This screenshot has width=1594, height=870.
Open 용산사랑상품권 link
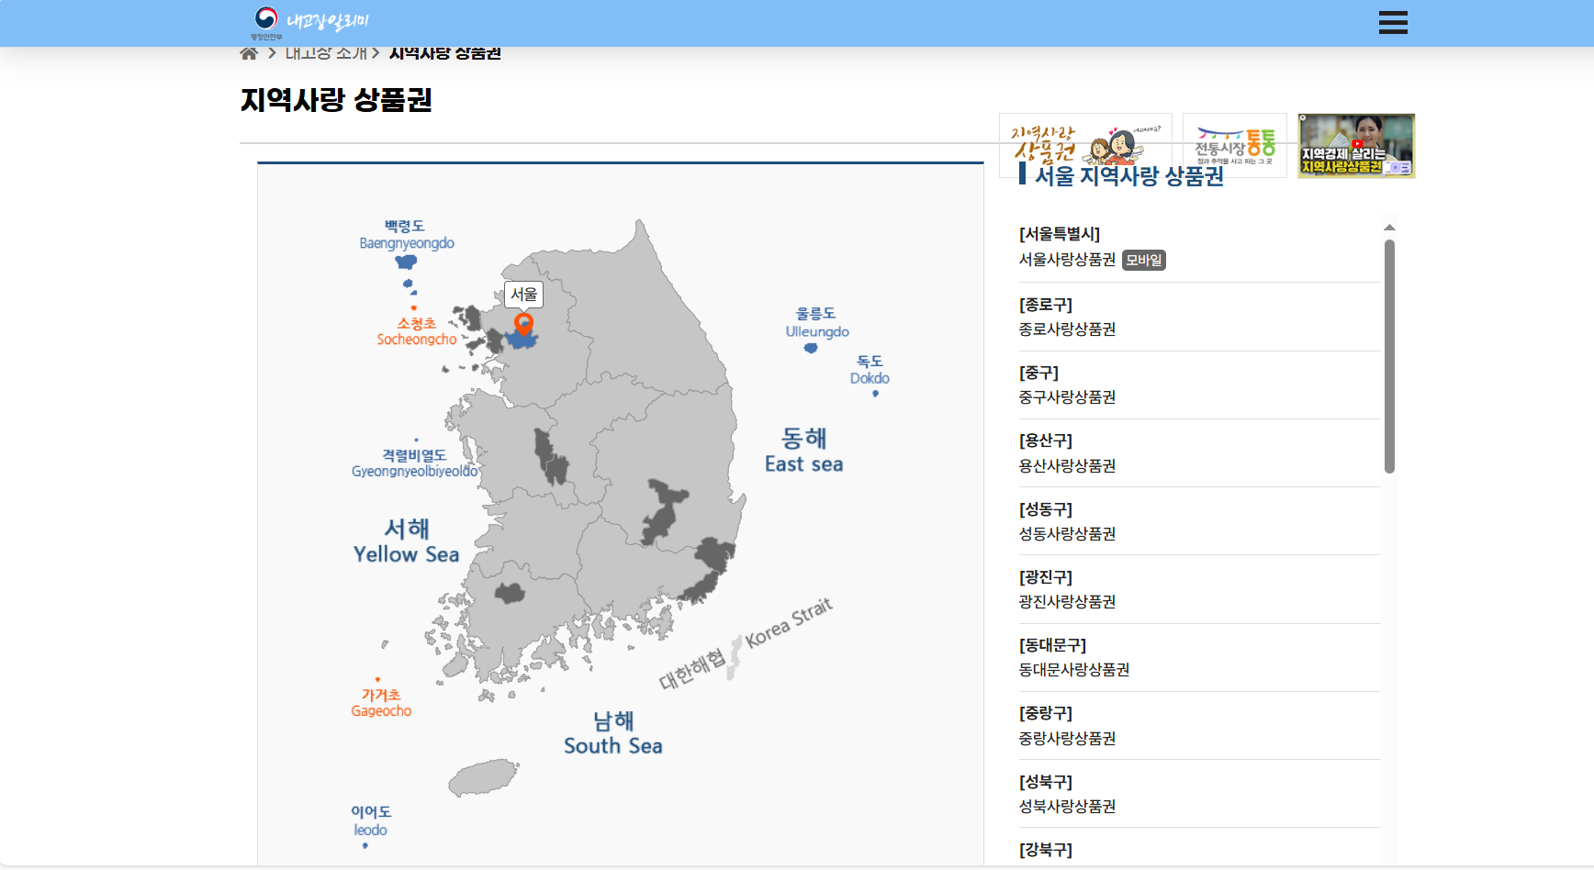tap(1067, 465)
